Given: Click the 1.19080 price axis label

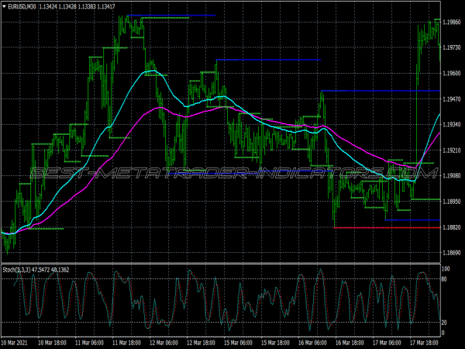Looking at the screenshot, I should [x=452, y=176].
